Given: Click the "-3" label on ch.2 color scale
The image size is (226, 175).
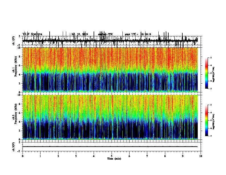Looking at the screenshot, I should (211, 105).
